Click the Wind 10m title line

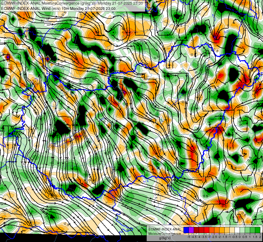coord(58,9)
